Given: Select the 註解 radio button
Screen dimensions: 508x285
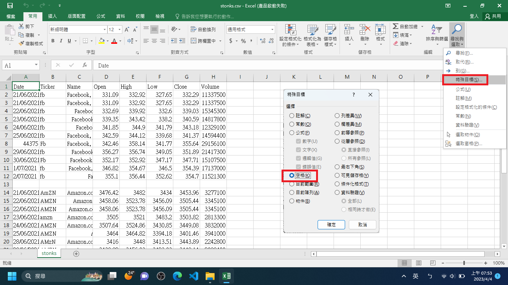Looking at the screenshot, I should [292, 115].
